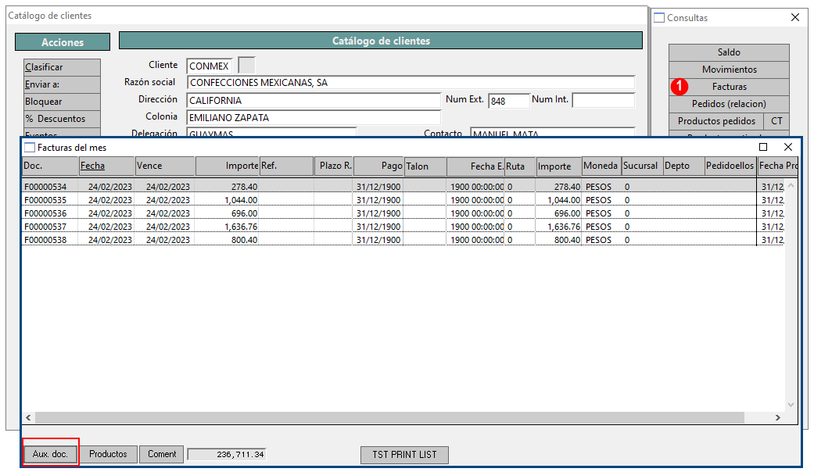
Task: Click TST PRINT LIST button
Action: click(404, 454)
